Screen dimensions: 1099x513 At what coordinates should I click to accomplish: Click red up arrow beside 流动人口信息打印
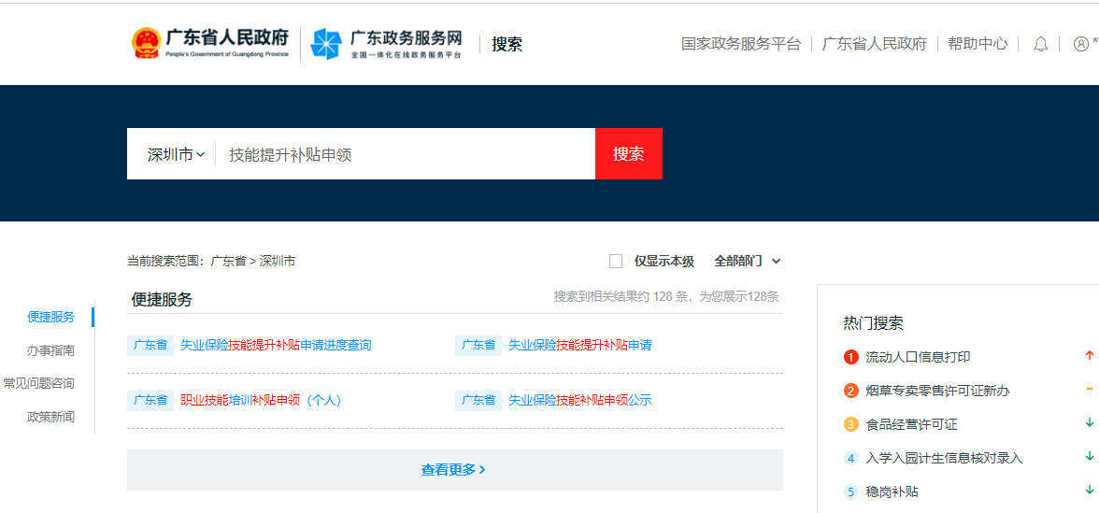(1090, 355)
